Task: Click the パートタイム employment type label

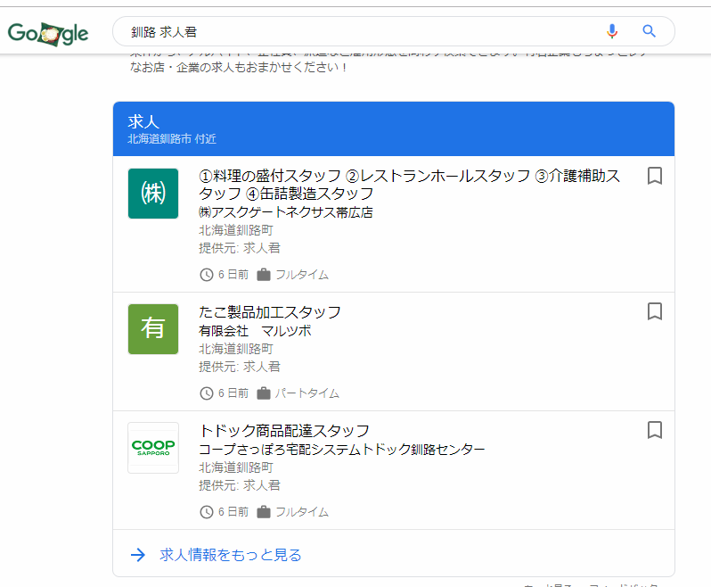Action: 307,393
